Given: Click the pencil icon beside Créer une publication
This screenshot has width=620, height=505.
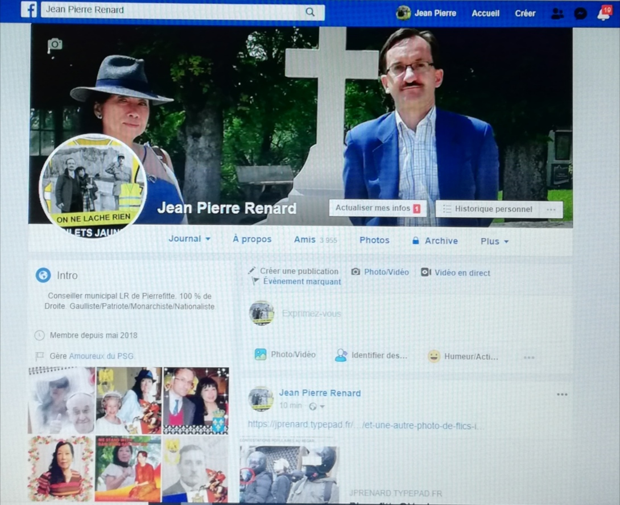Looking at the screenshot, I should pyautogui.click(x=251, y=271).
